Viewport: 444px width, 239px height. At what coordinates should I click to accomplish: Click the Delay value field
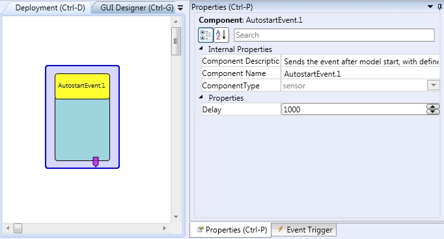click(354, 109)
